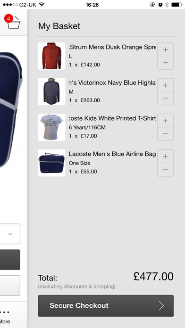This screenshot has width=185, height=328.
Task: Increase quantity of Lacoste Kids T-Shirt
Action: (165, 121)
